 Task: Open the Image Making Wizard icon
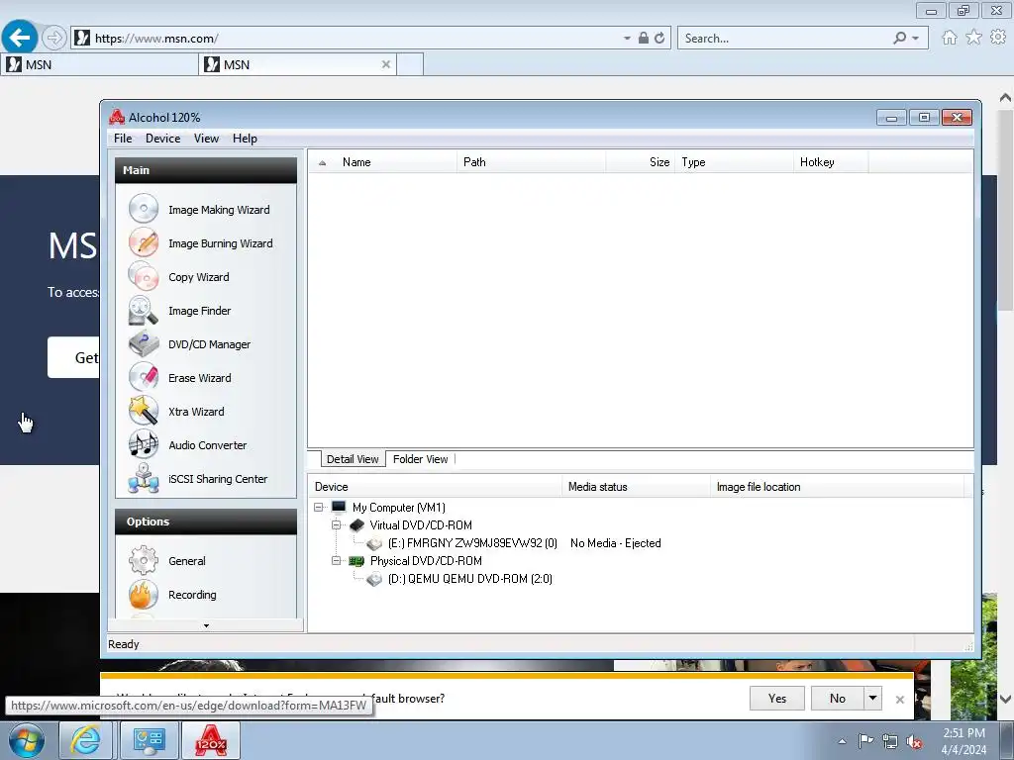(144, 209)
